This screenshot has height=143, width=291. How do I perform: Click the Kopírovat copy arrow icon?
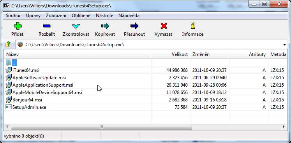(x=105, y=26)
